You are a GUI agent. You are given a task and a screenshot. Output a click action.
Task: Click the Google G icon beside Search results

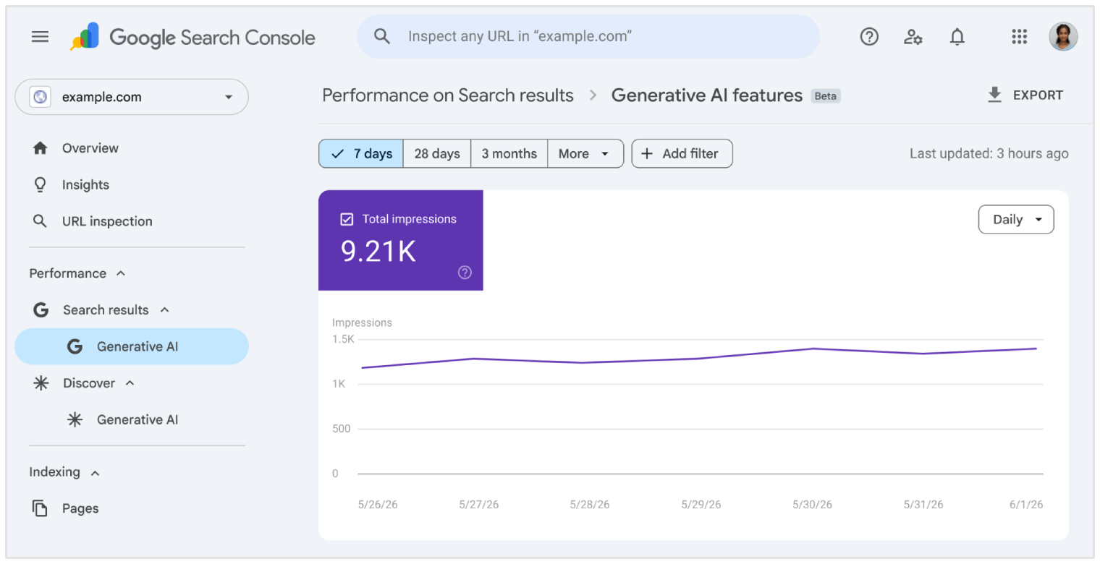[x=41, y=310]
